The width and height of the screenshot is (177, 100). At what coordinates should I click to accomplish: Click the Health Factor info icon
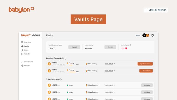[130, 45]
